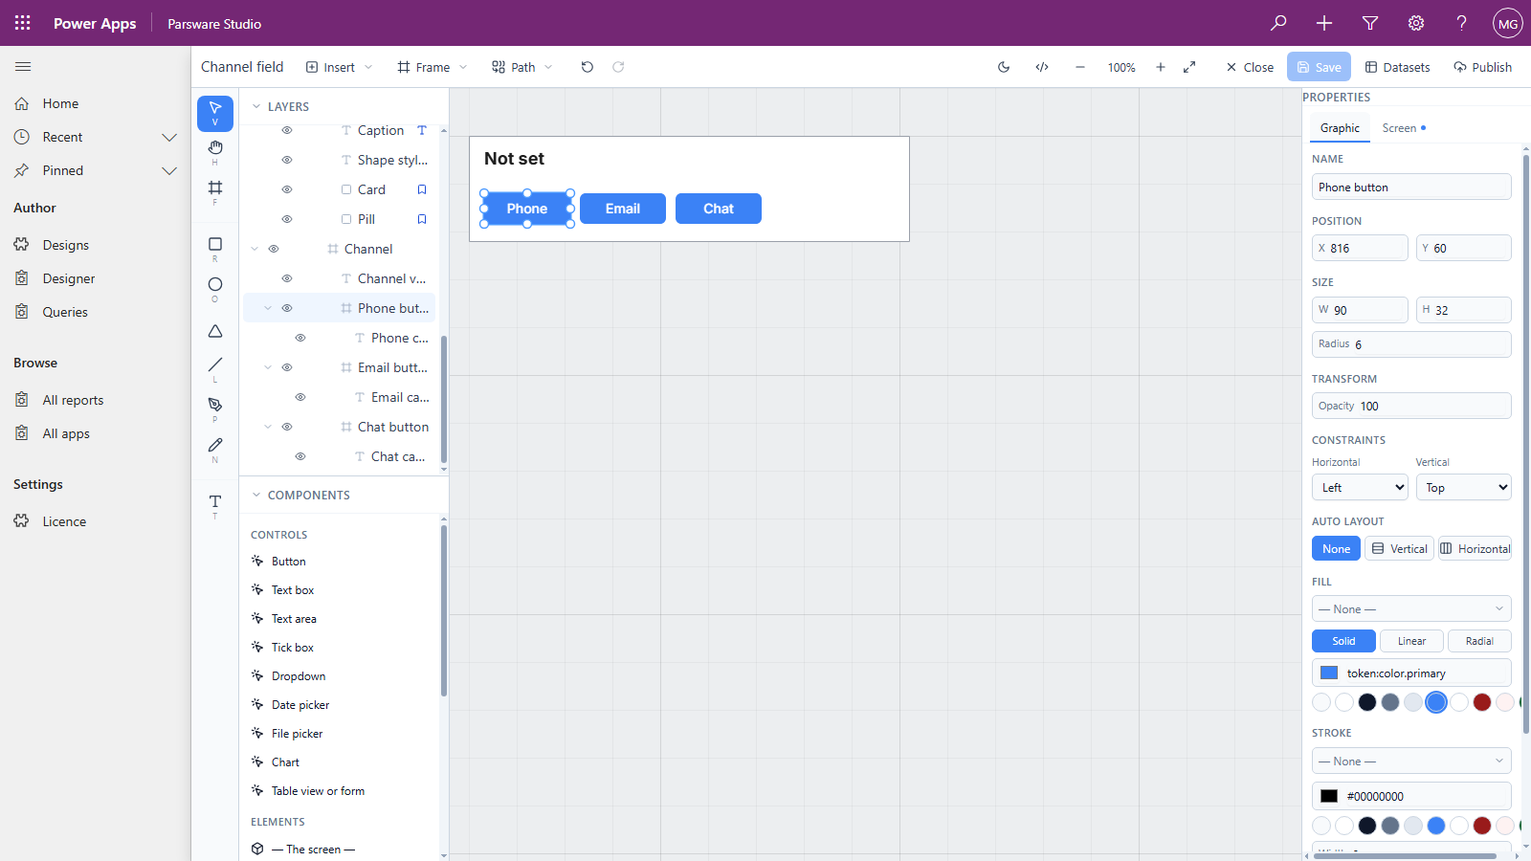The image size is (1531, 861).
Task: Click the Save button
Action: pos(1319,67)
